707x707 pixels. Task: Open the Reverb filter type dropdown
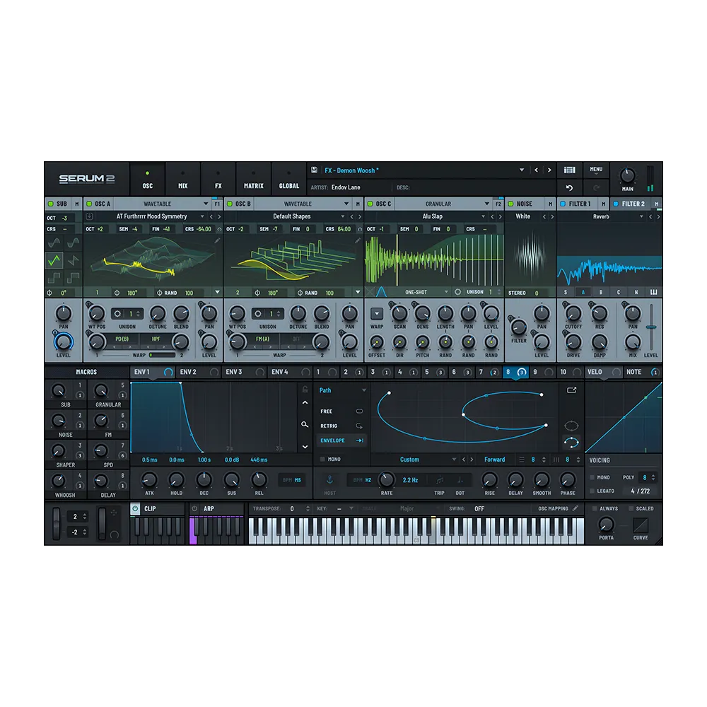[641, 216]
